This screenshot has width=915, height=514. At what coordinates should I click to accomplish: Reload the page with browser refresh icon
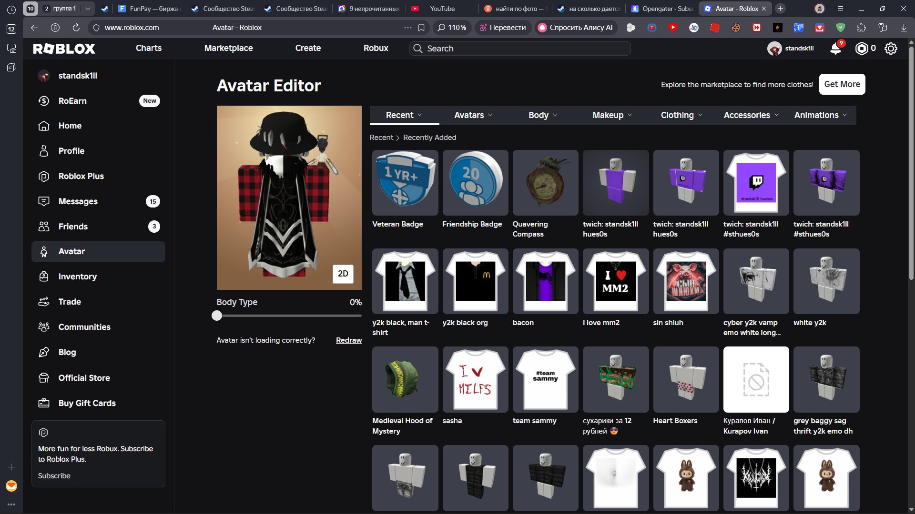[x=76, y=28]
